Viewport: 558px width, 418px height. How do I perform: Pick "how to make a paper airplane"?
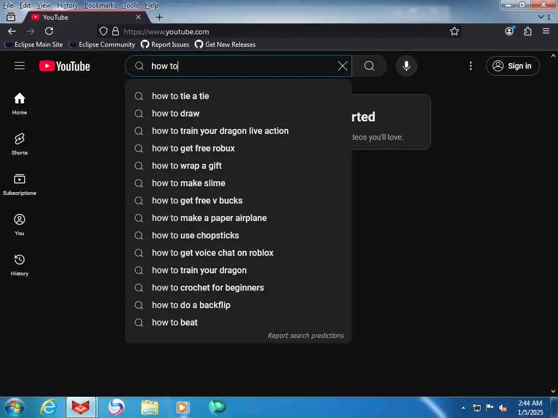click(239, 218)
